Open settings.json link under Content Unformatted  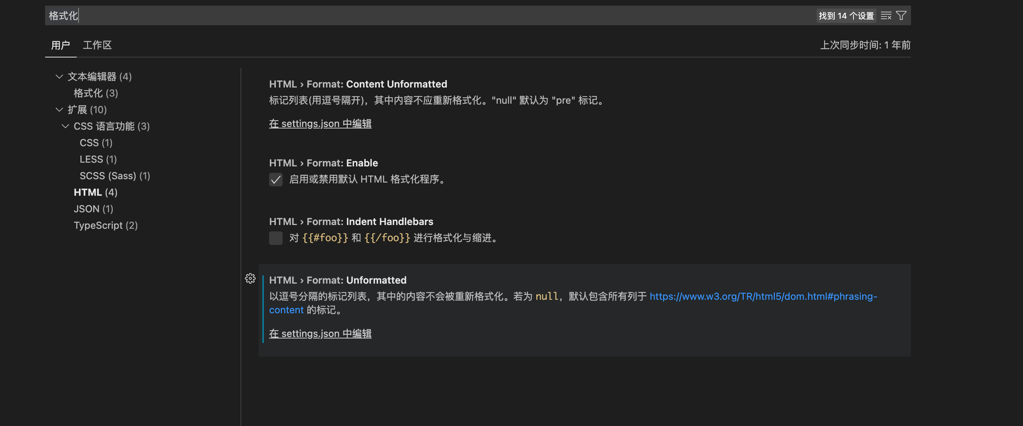point(320,124)
